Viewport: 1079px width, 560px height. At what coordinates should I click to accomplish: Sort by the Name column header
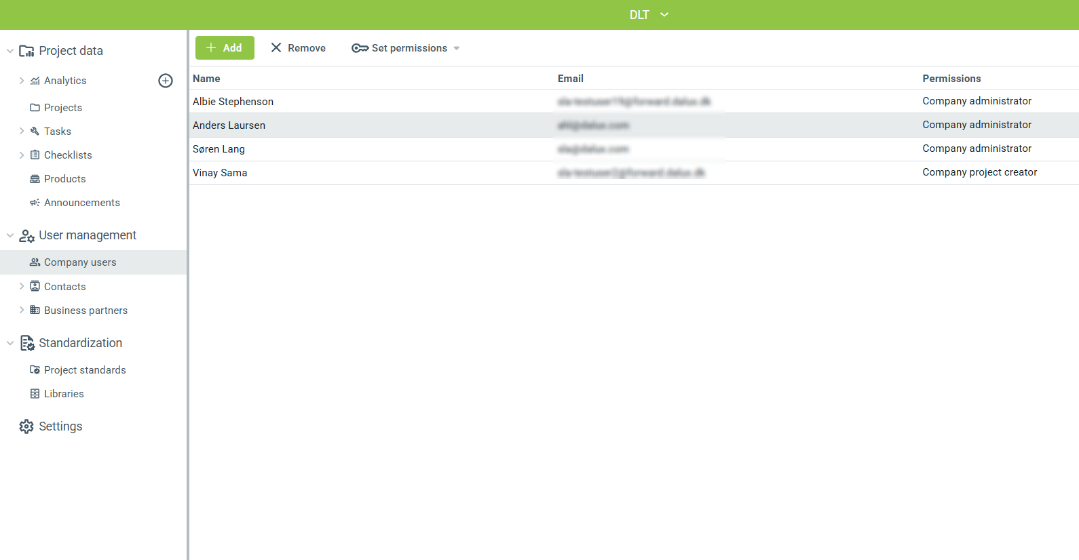coord(206,79)
